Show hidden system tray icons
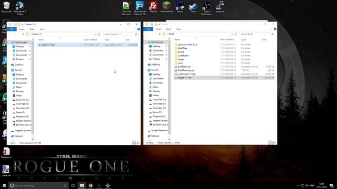The height and width of the screenshot is (189, 337). coord(299,185)
